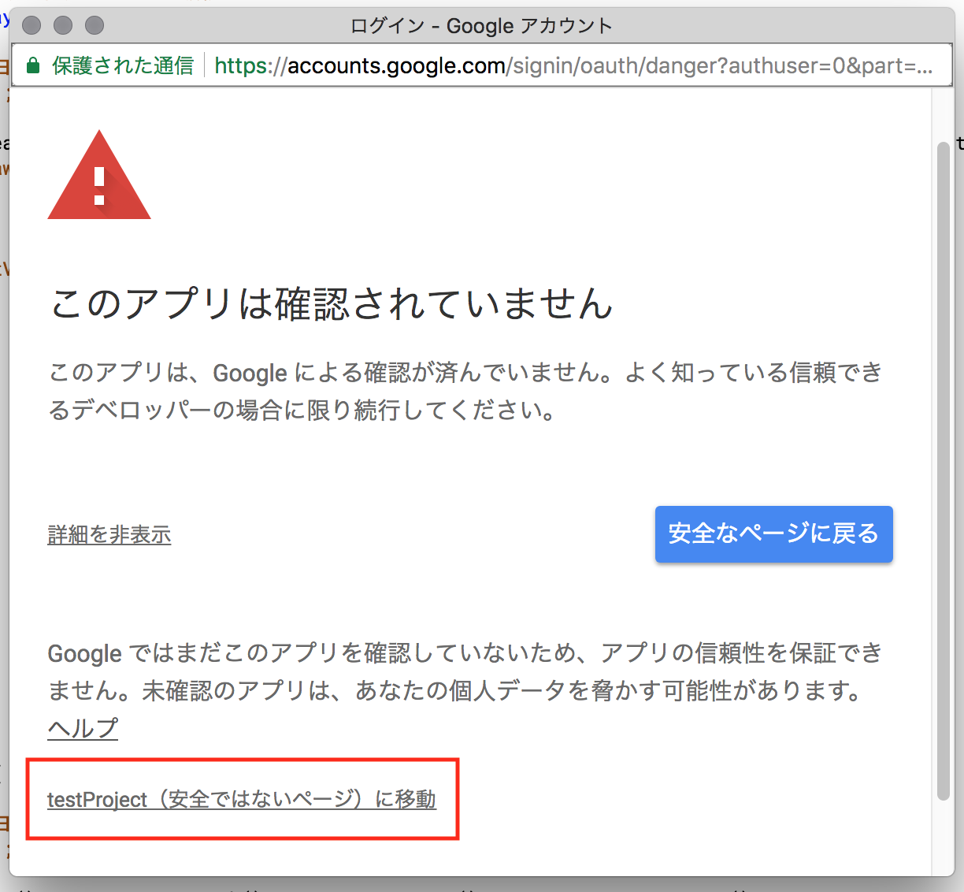Click the 保護された通信 secure connection label
The width and height of the screenshot is (964, 892).
(x=122, y=65)
